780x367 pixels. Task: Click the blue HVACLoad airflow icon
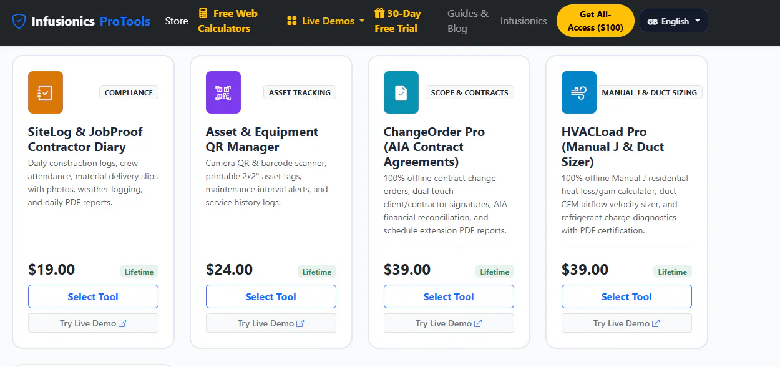click(x=579, y=92)
